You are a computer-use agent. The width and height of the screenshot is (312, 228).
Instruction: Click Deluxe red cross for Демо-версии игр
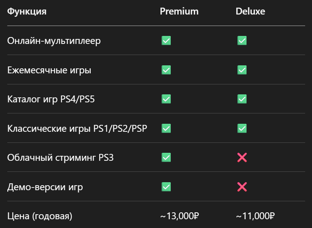pos(242,187)
